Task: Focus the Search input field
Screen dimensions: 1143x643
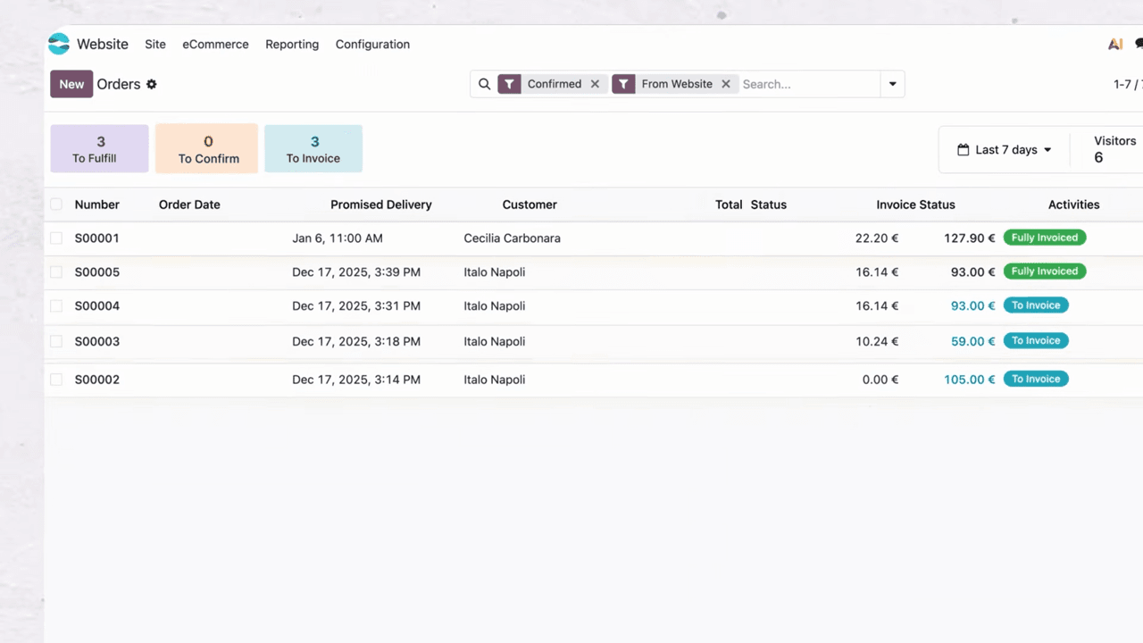Action: click(808, 84)
